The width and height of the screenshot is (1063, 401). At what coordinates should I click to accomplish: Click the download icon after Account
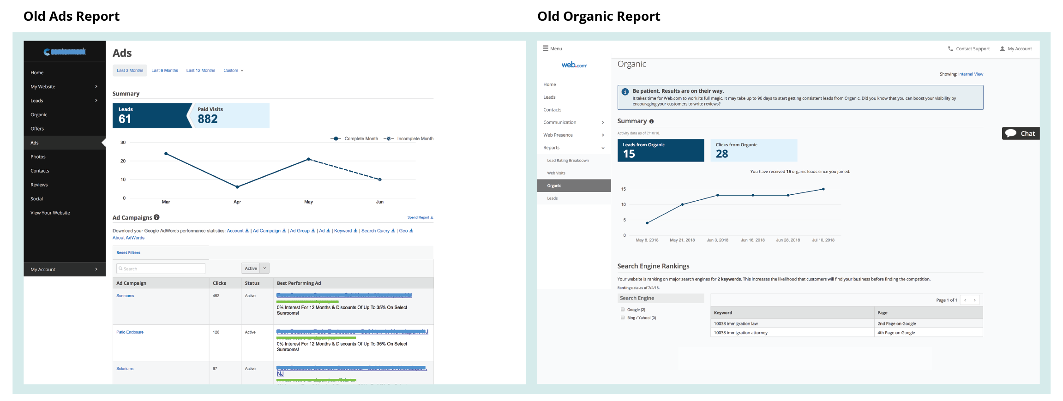coord(247,231)
